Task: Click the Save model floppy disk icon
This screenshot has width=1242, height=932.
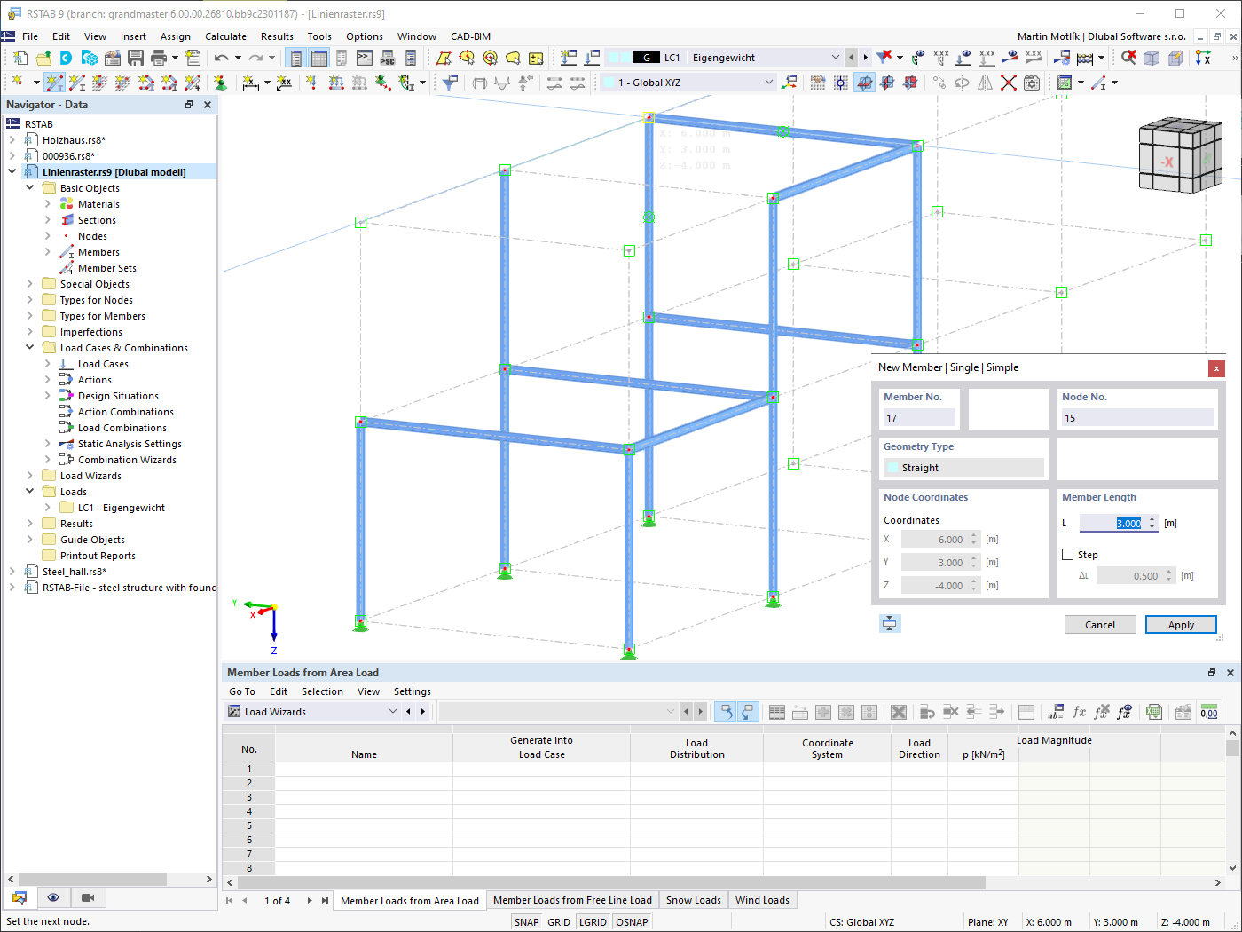Action: 136,58
